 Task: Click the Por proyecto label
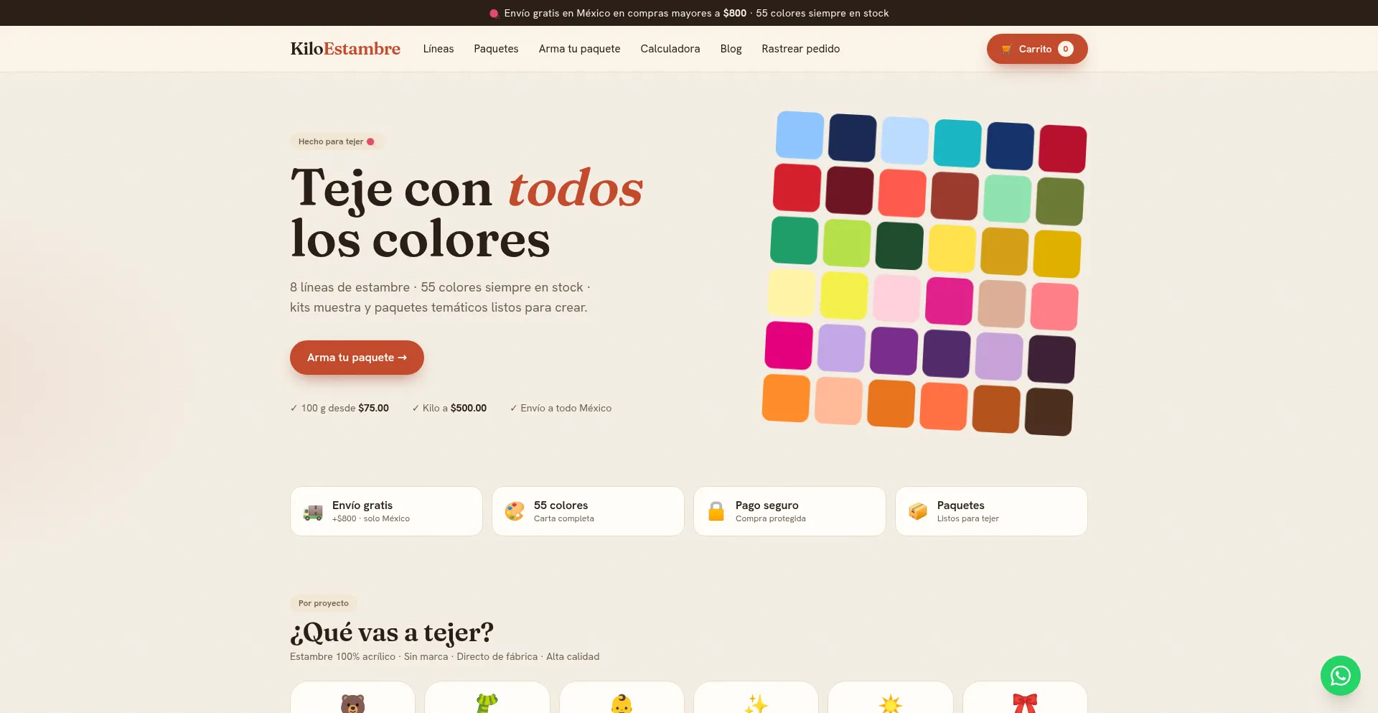click(x=324, y=603)
